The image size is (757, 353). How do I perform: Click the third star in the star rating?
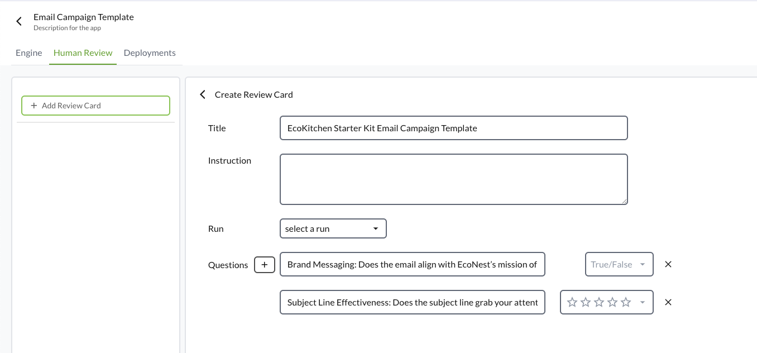click(x=599, y=302)
